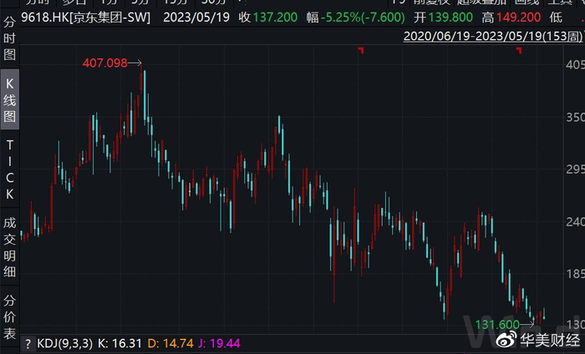Click the 407.098 peak price label
The height and width of the screenshot is (354, 585).
pyautogui.click(x=104, y=63)
